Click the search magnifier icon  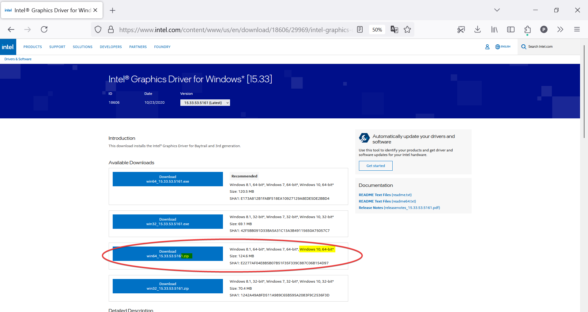(x=524, y=47)
